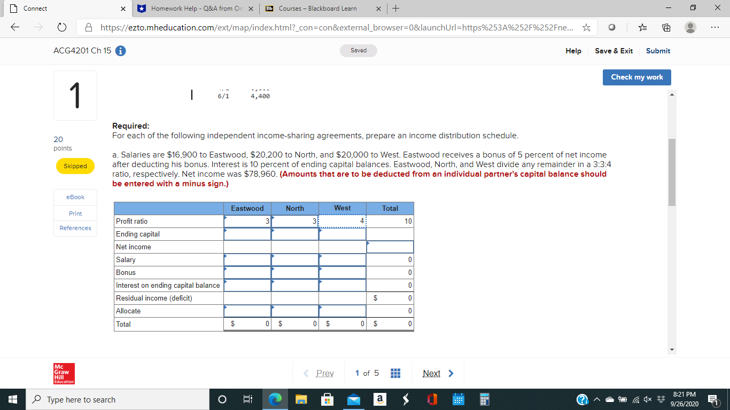The height and width of the screenshot is (410, 730).
Task: Click the scrollbar down arrow
Action: (672, 350)
